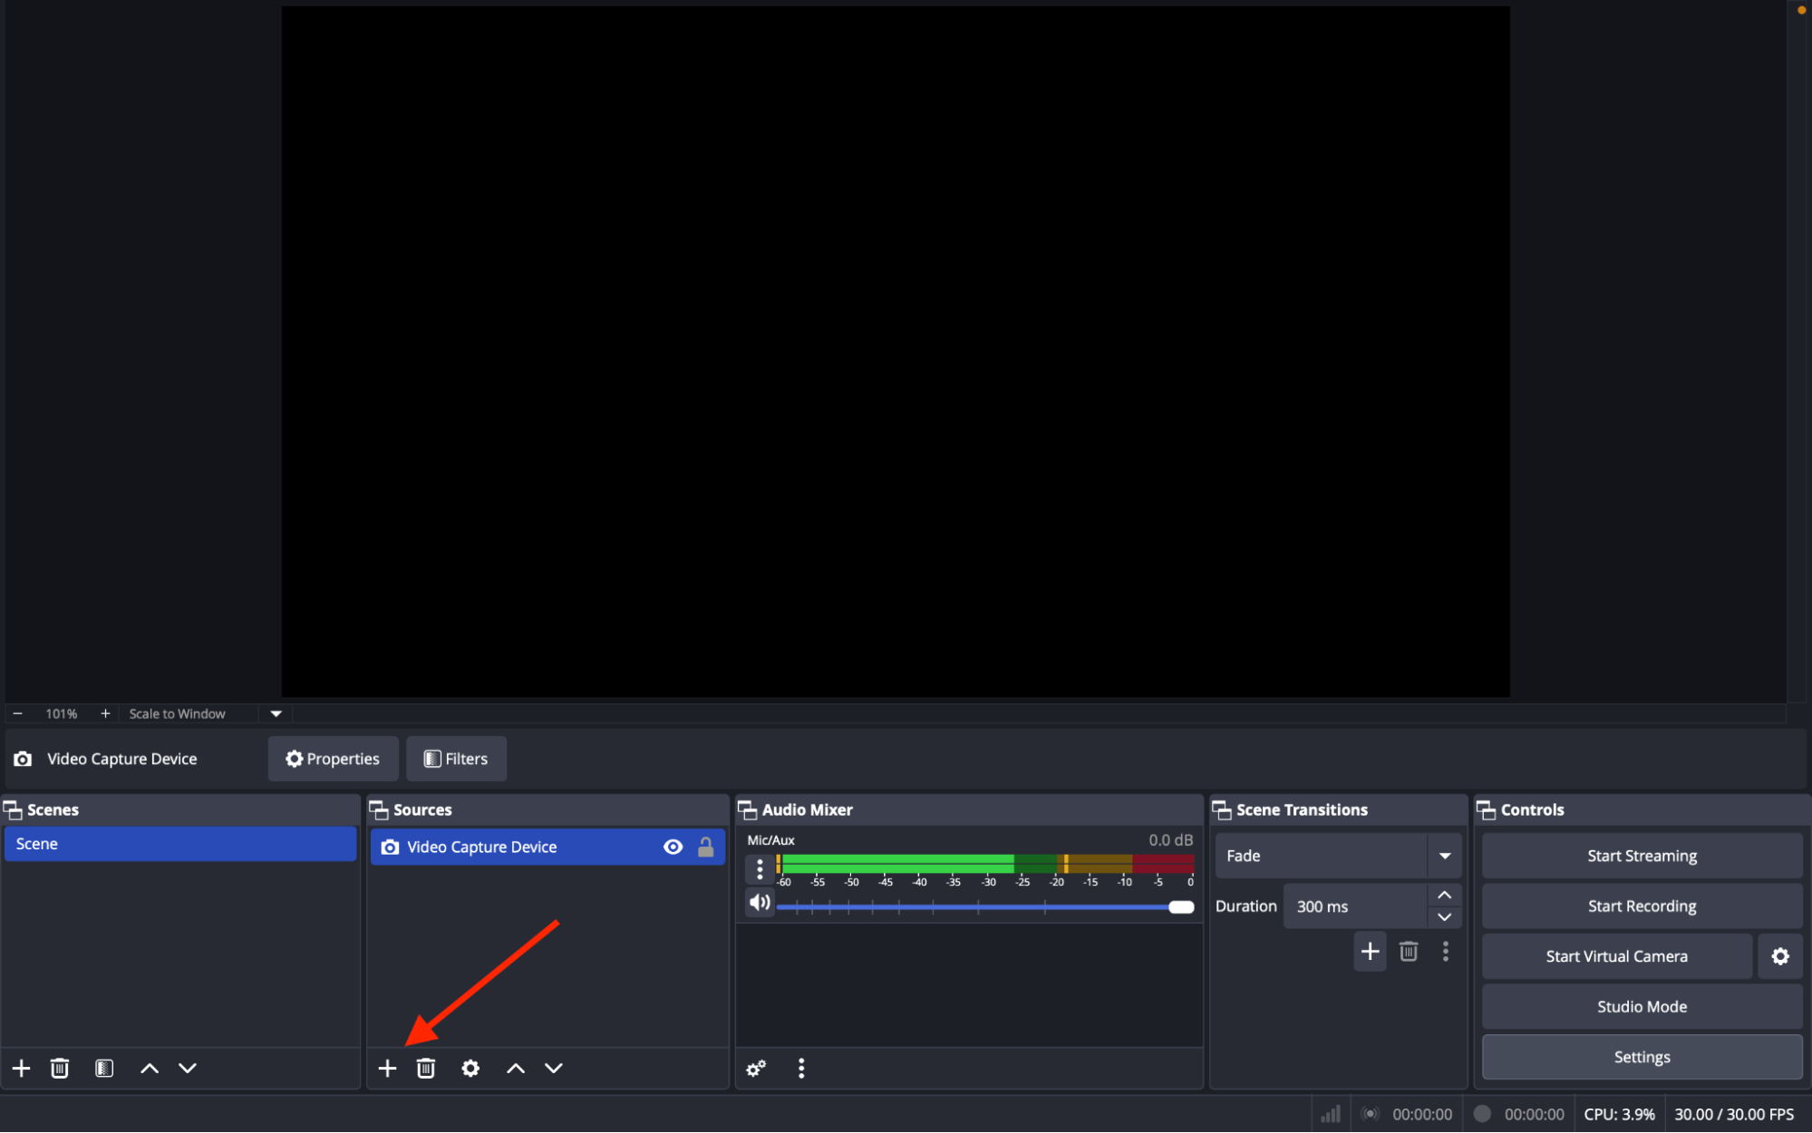
Task: Zoom in preview with plus icon
Action: tap(105, 714)
